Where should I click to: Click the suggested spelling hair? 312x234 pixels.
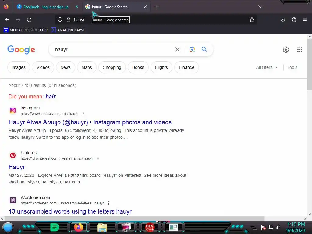51,97
